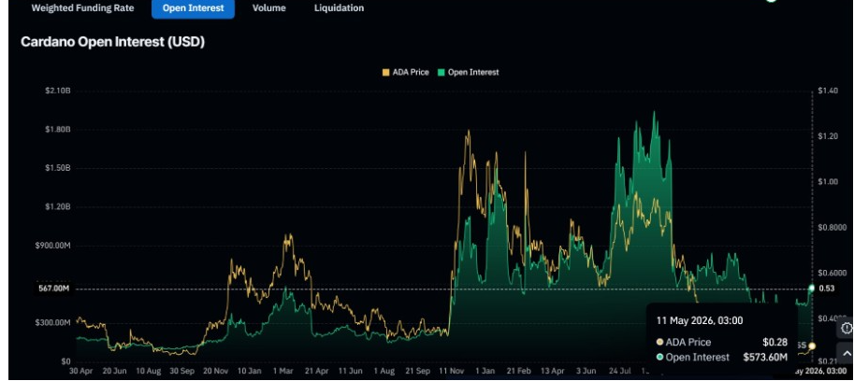Click the 1 Aug date label
The image size is (854, 381).
(x=384, y=372)
